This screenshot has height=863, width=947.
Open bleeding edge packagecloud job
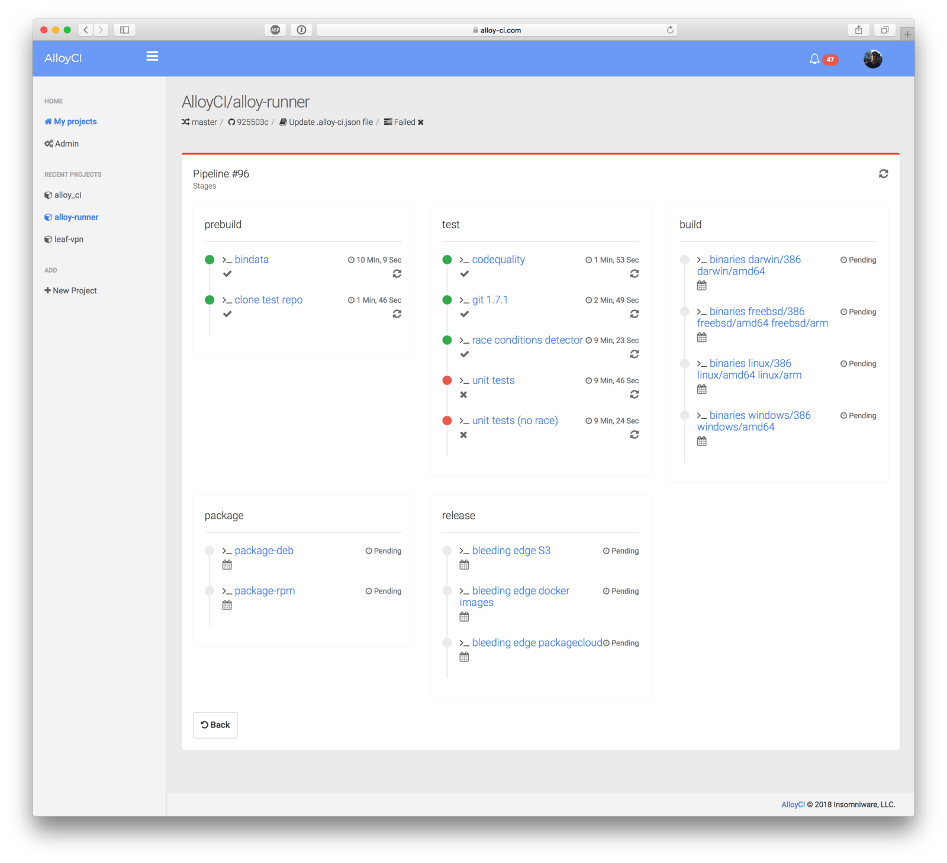[537, 643]
